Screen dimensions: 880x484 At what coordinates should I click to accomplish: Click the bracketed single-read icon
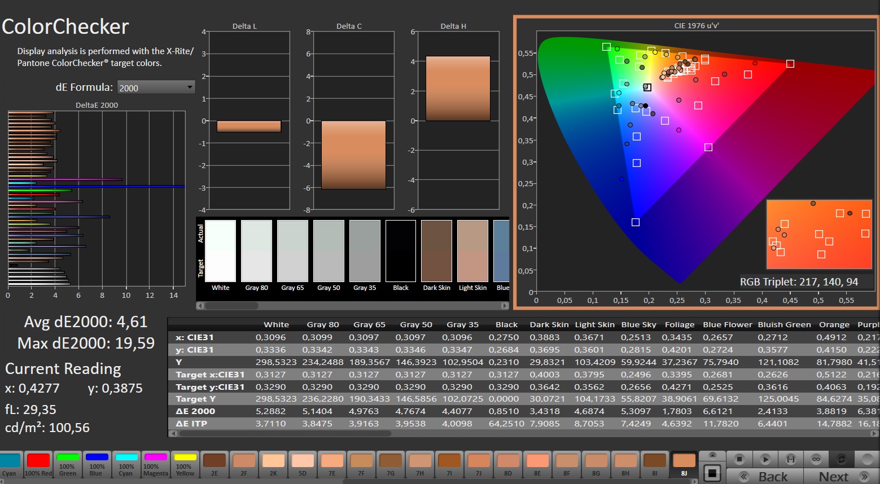(791, 459)
